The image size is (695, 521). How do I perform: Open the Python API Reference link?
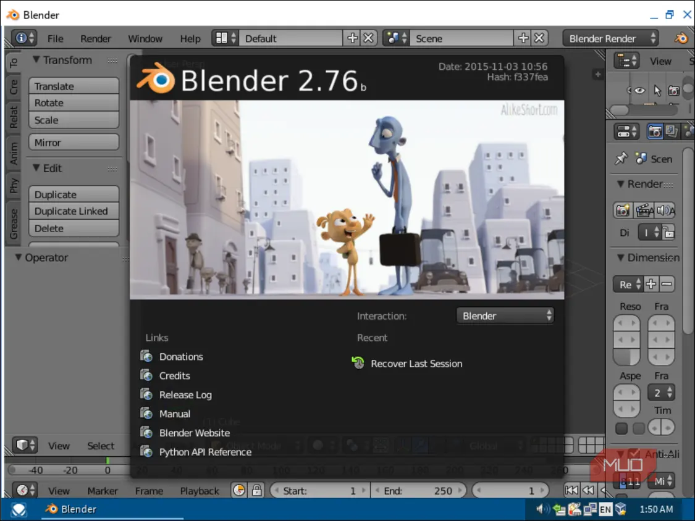[x=205, y=451]
